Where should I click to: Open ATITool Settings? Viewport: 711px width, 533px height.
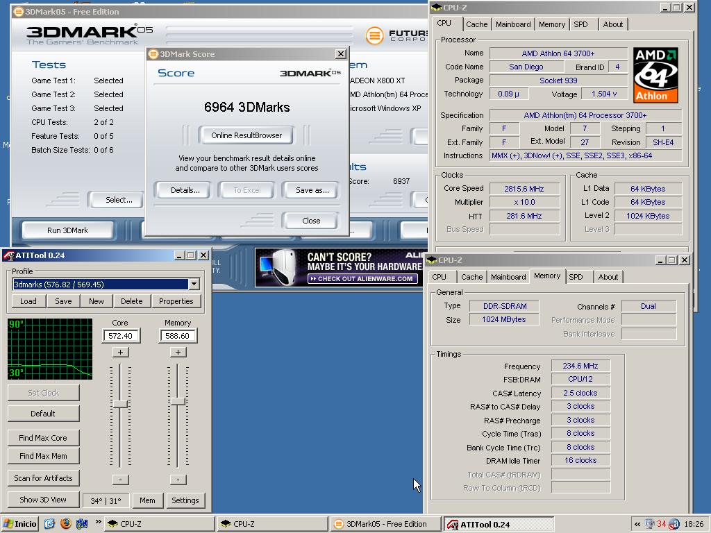pyautogui.click(x=185, y=500)
